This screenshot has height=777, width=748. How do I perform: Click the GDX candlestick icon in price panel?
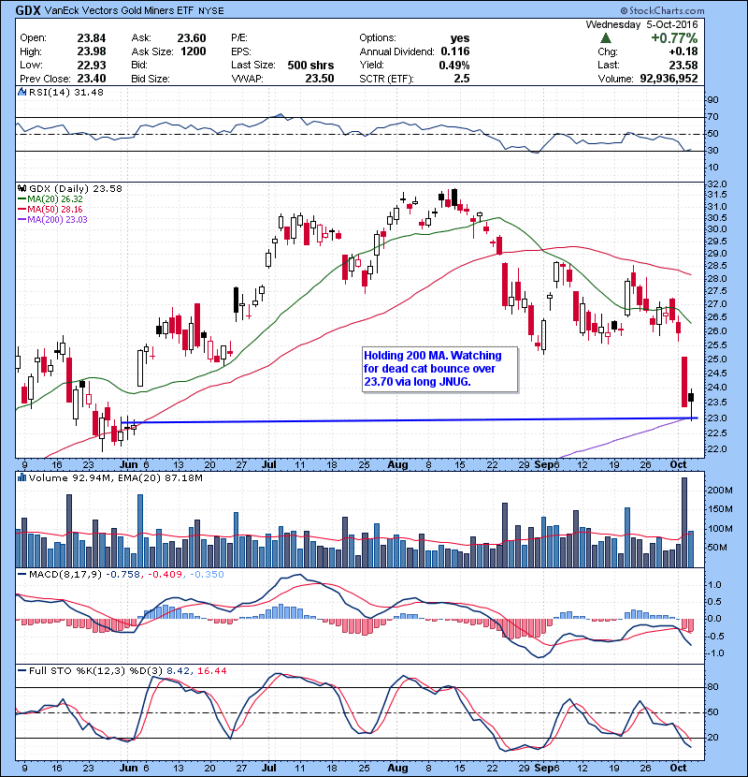coord(22,189)
